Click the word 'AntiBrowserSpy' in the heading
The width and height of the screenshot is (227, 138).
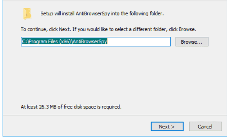(x=93, y=14)
